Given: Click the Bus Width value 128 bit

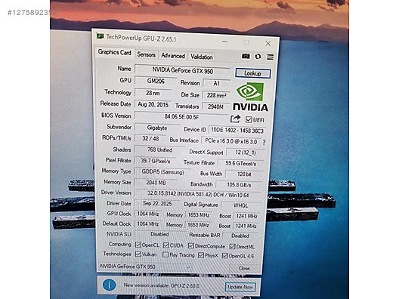Looking at the screenshot, I should point(244,174).
